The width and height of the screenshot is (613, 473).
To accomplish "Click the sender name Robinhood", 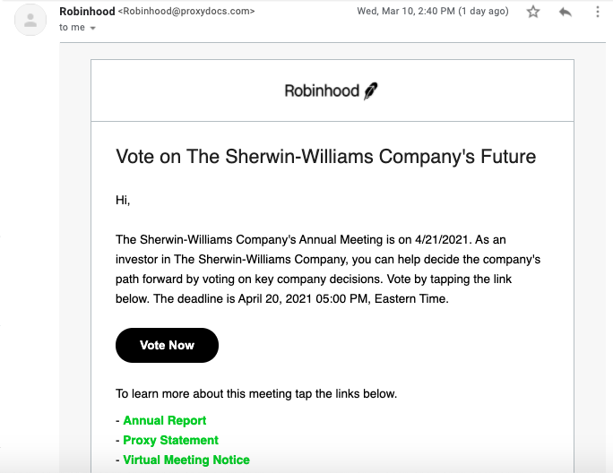I will (x=87, y=12).
